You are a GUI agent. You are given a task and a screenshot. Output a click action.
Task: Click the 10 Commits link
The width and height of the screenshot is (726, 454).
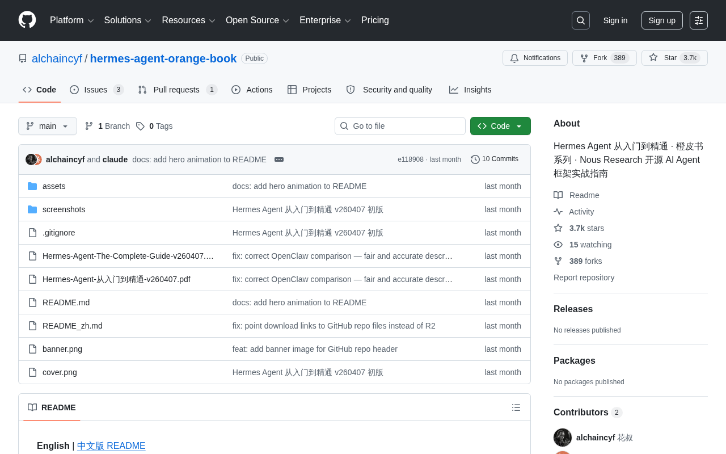(495, 159)
